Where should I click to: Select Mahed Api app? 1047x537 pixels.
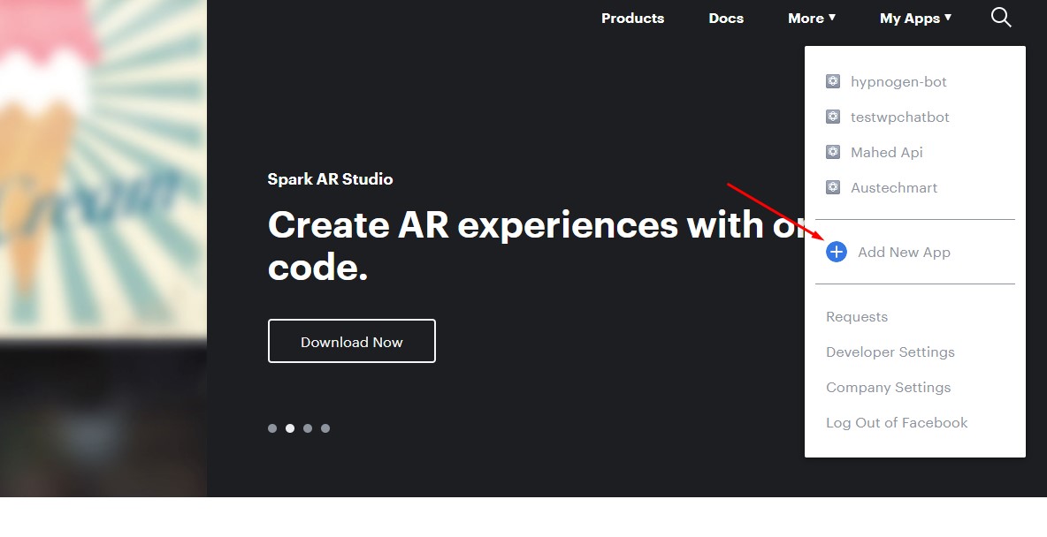886,152
